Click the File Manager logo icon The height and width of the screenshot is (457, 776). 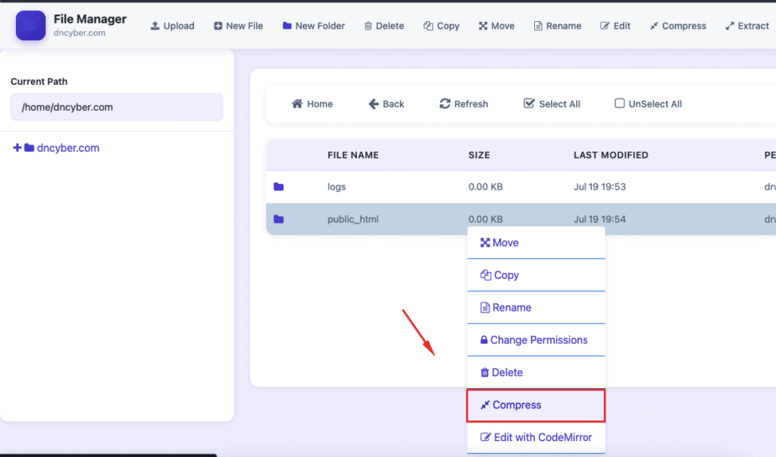coord(30,25)
